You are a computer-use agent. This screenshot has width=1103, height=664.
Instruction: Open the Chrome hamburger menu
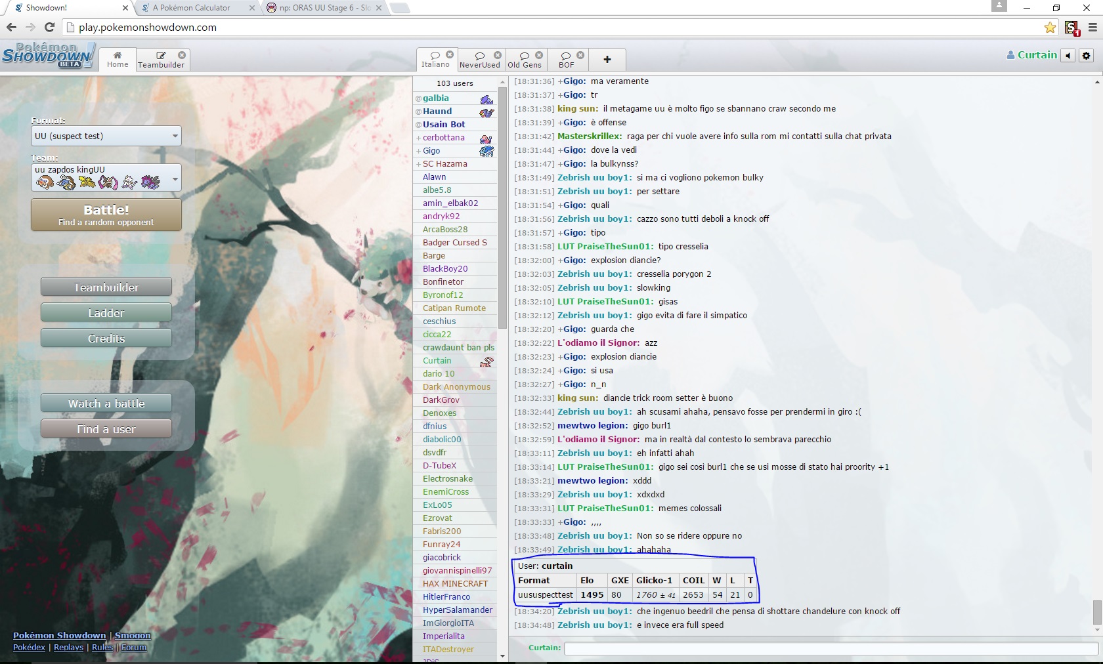(1092, 28)
